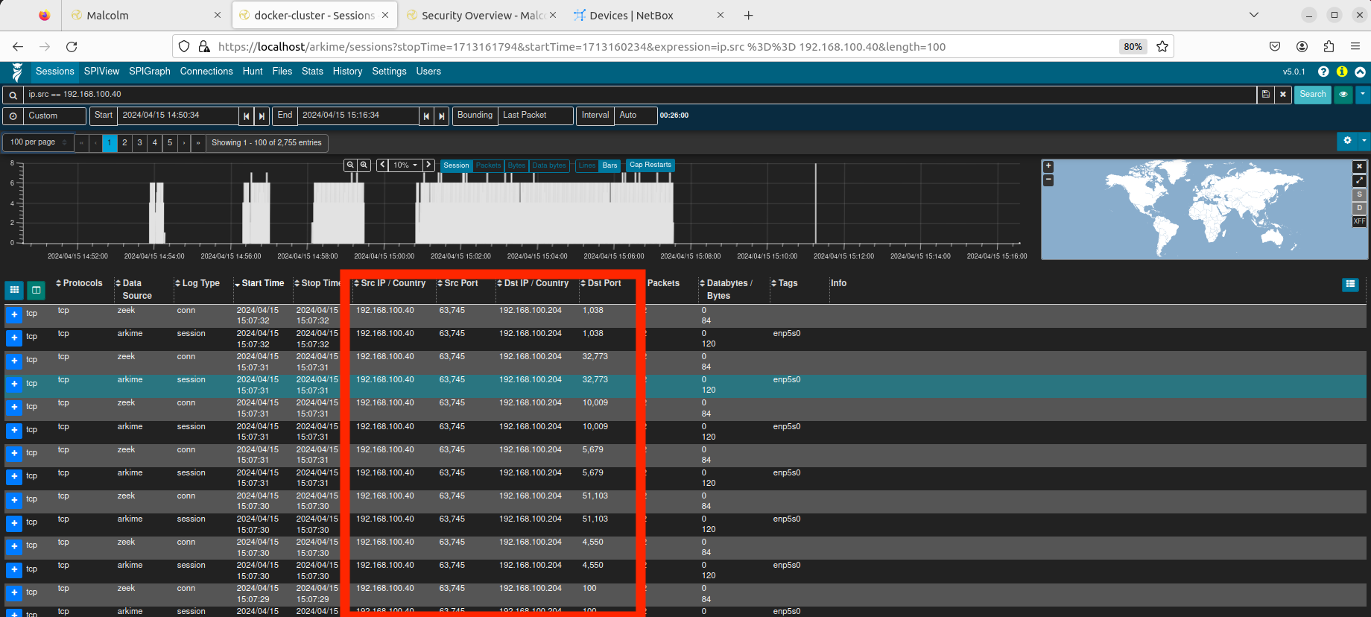The width and height of the screenshot is (1371, 617).
Task: Open the Custom time range dropdown
Action: (54, 116)
